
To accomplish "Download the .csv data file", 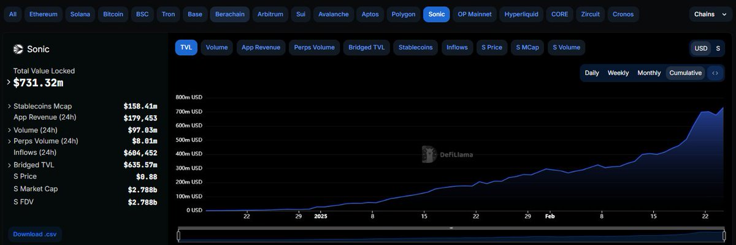I will 36,234.
